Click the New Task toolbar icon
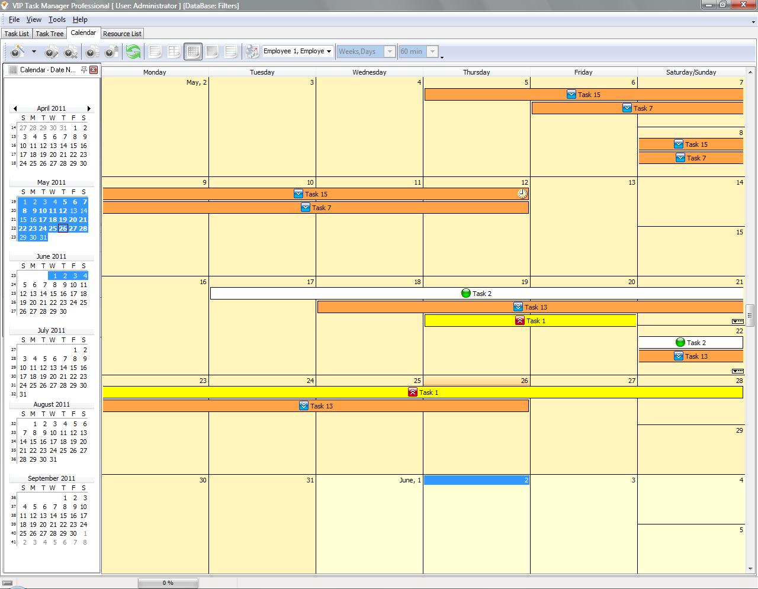This screenshot has height=589, width=758. (x=17, y=52)
